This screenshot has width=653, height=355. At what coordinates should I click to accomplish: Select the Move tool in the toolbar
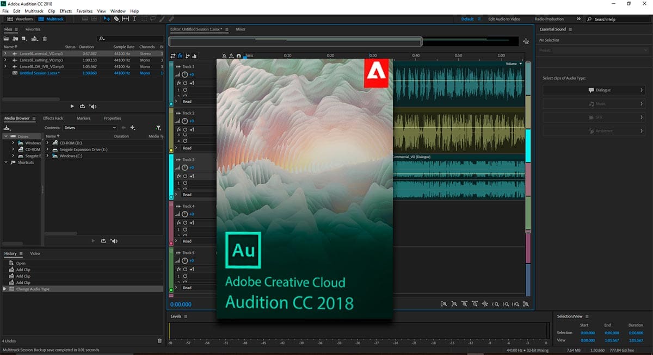[x=107, y=18]
